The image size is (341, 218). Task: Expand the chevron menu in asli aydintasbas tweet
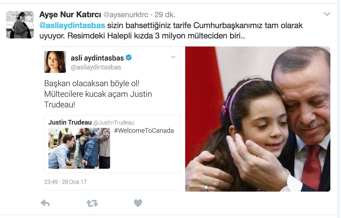coord(173,57)
